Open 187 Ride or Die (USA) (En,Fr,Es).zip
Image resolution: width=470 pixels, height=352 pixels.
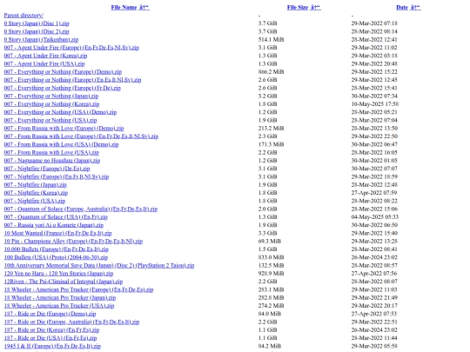pyautogui.click(x=50, y=339)
